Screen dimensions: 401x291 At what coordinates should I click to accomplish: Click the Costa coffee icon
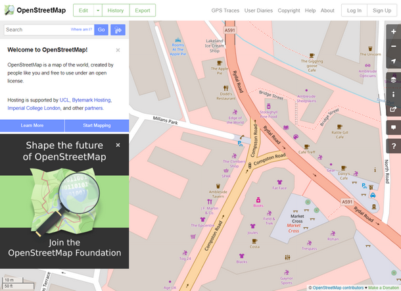(254, 241)
